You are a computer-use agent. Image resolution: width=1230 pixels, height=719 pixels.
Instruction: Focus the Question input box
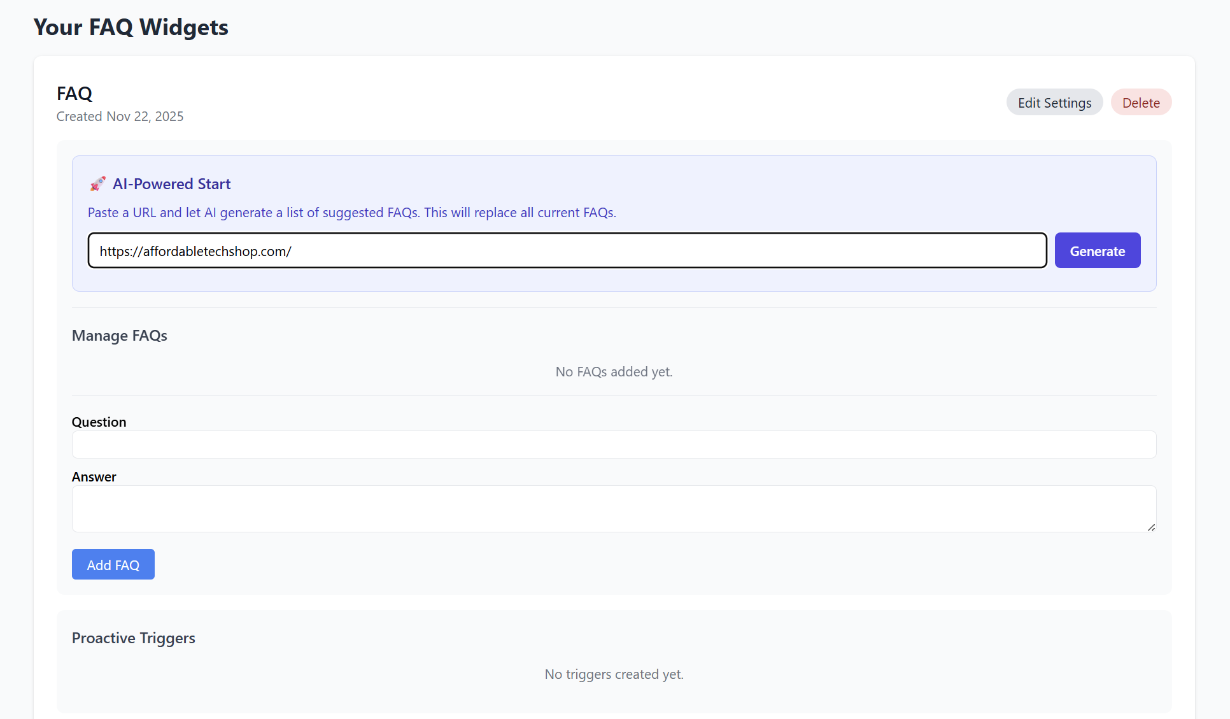[613, 445]
